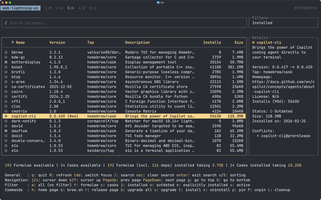Select the e1s row from keidarcy/tap
This screenshot has width=321, height=200.
point(124,151)
